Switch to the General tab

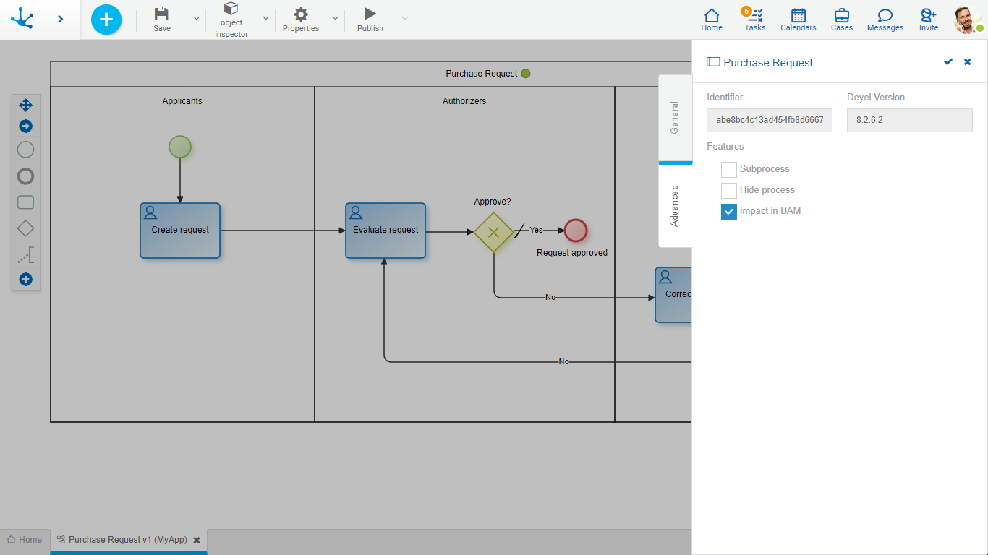(x=675, y=118)
